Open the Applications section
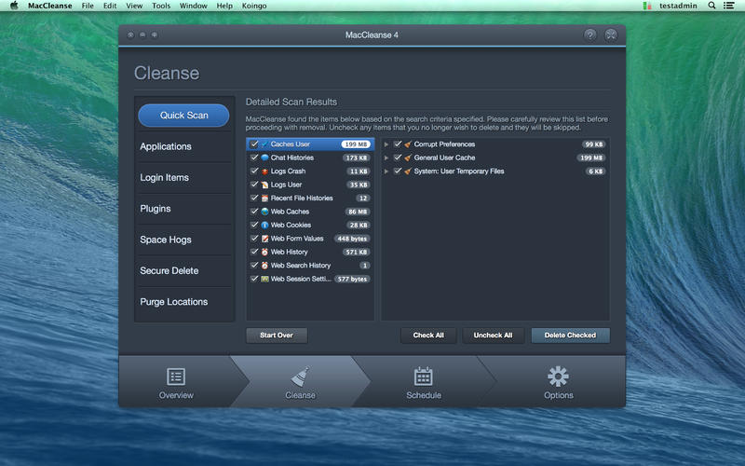Screen dimensions: 745x466 (184, 146)
